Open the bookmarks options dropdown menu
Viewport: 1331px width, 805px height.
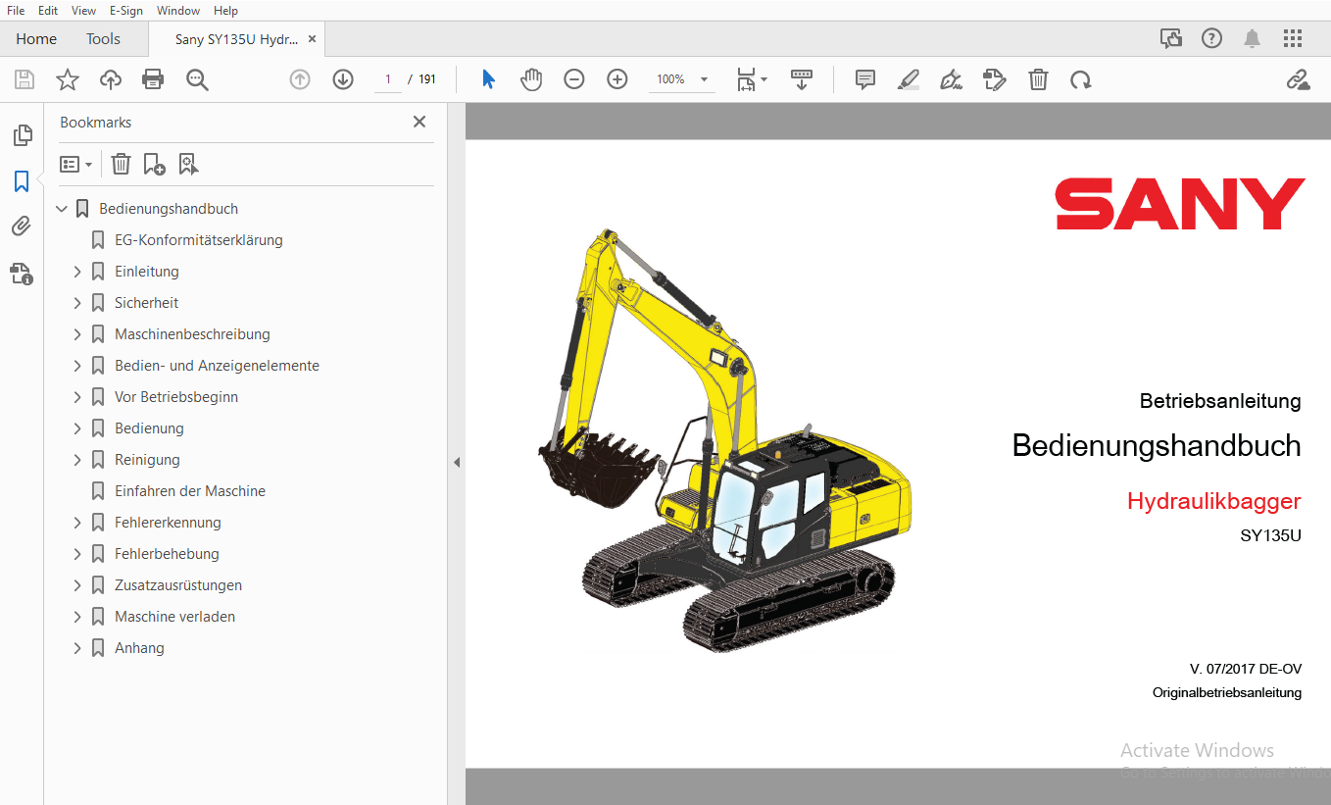click(x=75, y=164)
